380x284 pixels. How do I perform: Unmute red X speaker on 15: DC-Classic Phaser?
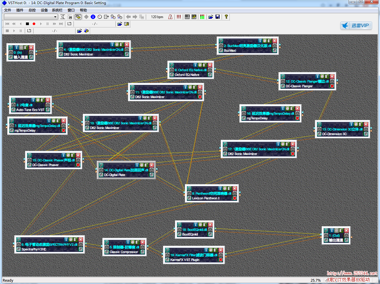point(78,165)
